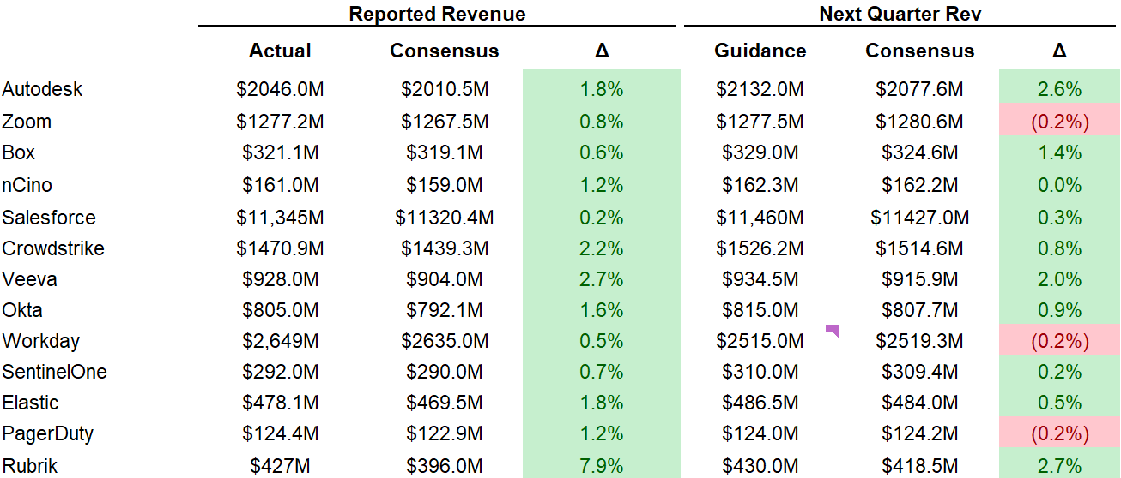Click PagerDuty next-quarter consensus $124.2M
Screen dimensions: 1121x478
(x=920, y=433)
